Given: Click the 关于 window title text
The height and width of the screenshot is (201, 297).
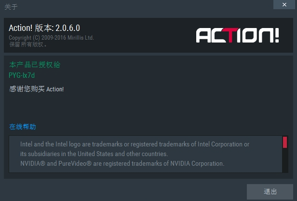Looking at the screenshot, I should pos(10,7).
